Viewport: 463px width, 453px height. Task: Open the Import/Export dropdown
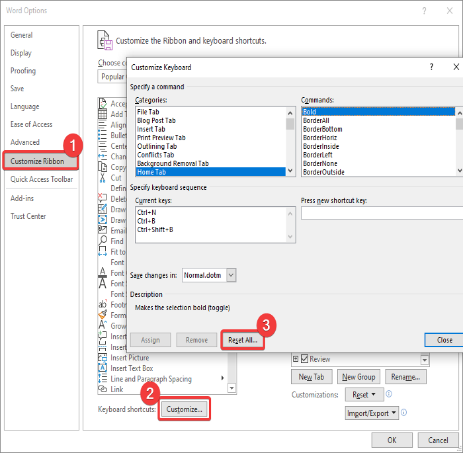(372, 413)
